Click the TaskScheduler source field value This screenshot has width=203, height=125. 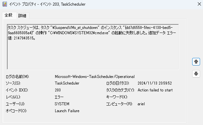(x=67, y=83)
